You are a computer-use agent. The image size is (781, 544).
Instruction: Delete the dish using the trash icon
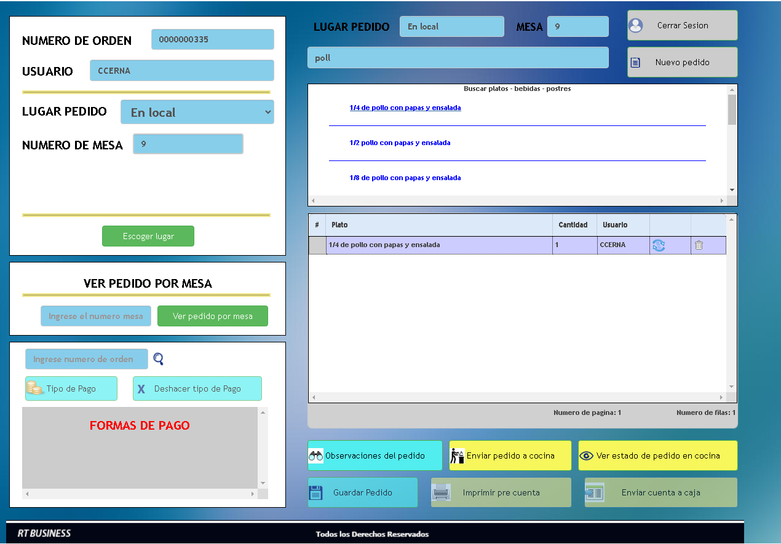(x=699, y=245)
